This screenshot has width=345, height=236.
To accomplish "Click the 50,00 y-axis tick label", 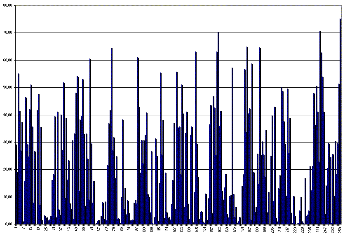I will 7,87.
